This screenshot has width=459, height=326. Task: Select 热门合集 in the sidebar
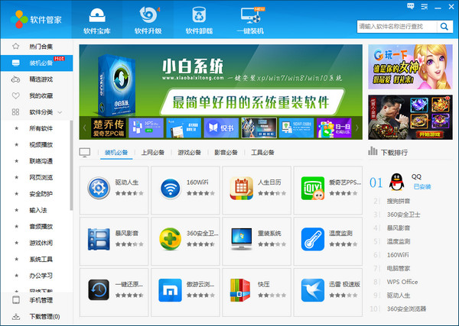click(x=37, y=47)
